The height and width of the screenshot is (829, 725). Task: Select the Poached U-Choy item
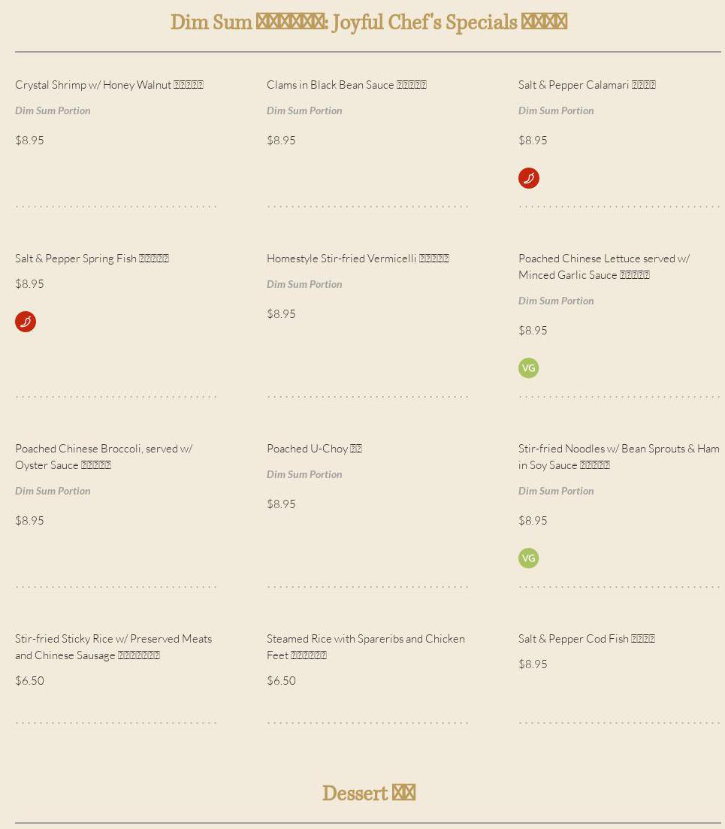click(x=314, y=449)
